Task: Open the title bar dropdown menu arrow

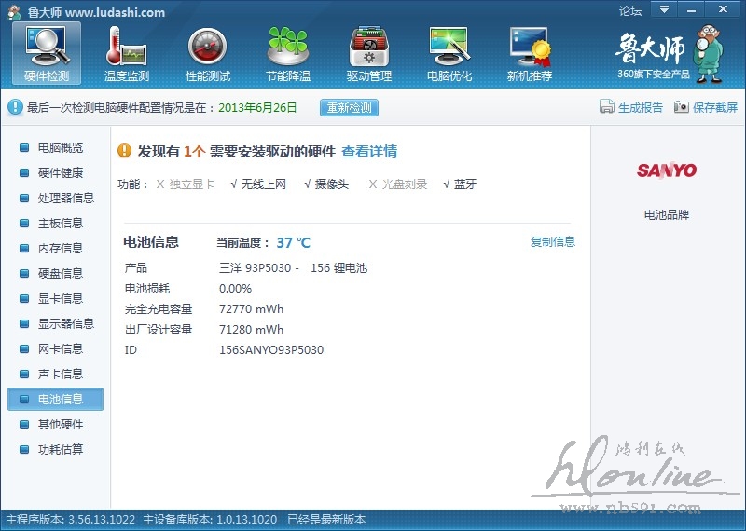Action: point(664,9)
